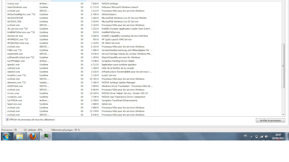Open Windows Explorer from the taskbar

20,136
